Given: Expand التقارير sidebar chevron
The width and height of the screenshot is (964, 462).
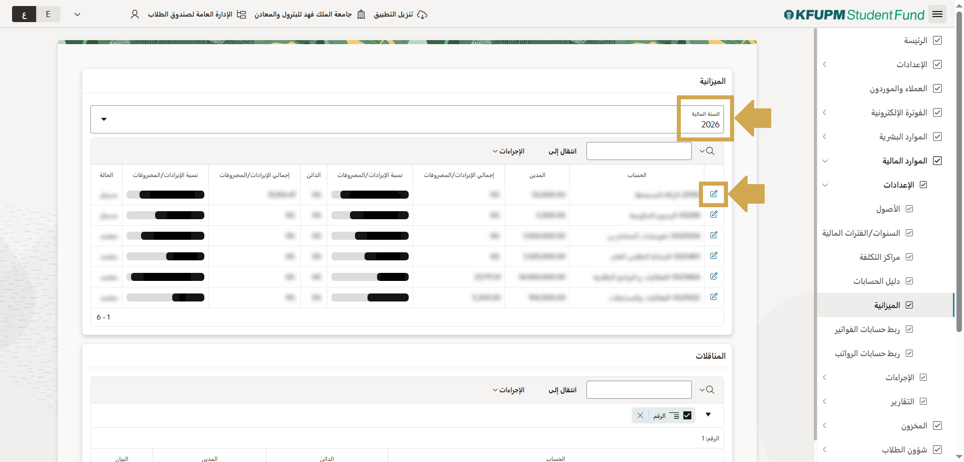Looking at the screenshot, I should click(x=824, y=401).
